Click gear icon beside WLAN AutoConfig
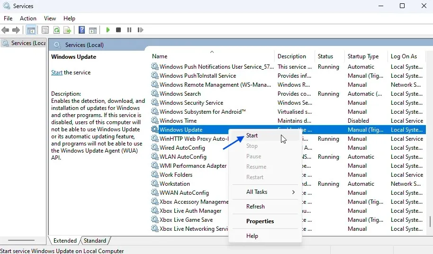The image size is (433, 254). [154, 156]
